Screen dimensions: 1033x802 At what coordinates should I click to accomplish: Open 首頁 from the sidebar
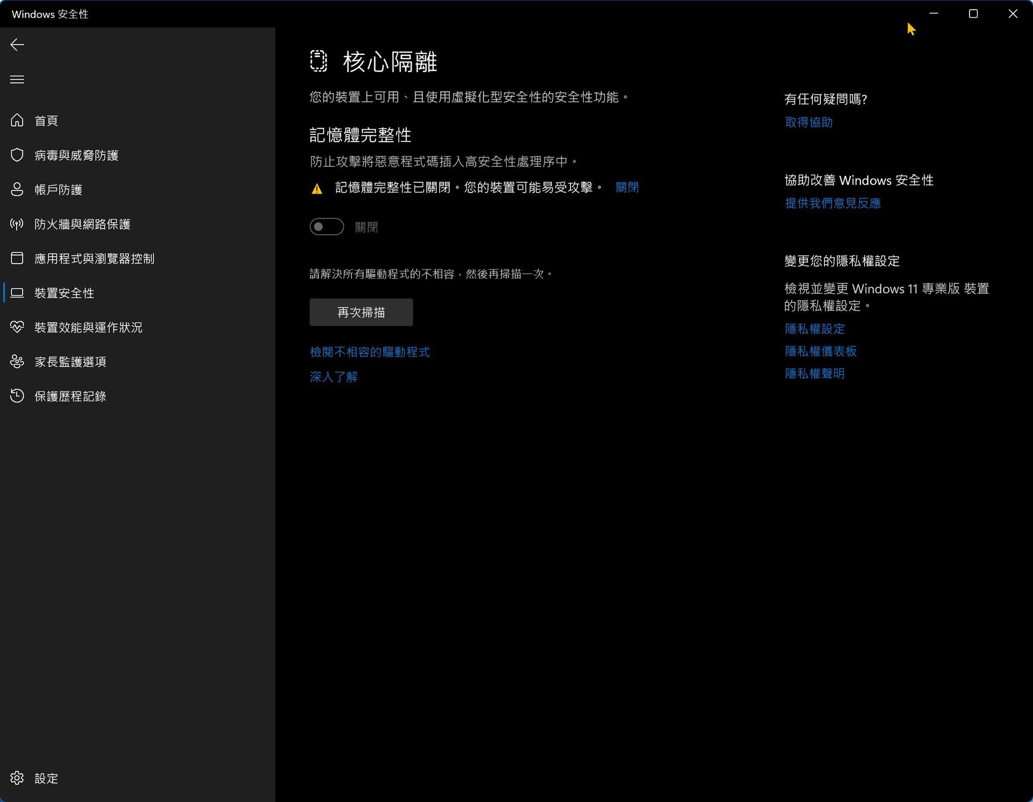coord(46,120)
